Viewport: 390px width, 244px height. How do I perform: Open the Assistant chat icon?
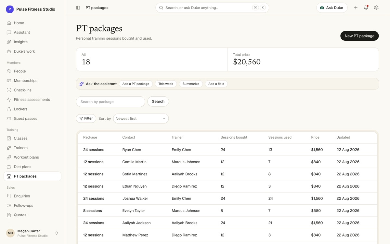pyautogui.click(x=9, y=33)
